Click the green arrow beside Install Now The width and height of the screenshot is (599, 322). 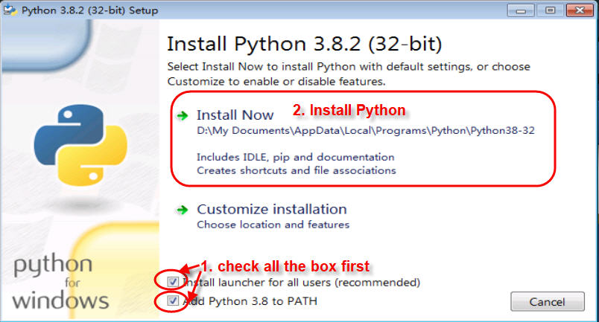(183, 115)
